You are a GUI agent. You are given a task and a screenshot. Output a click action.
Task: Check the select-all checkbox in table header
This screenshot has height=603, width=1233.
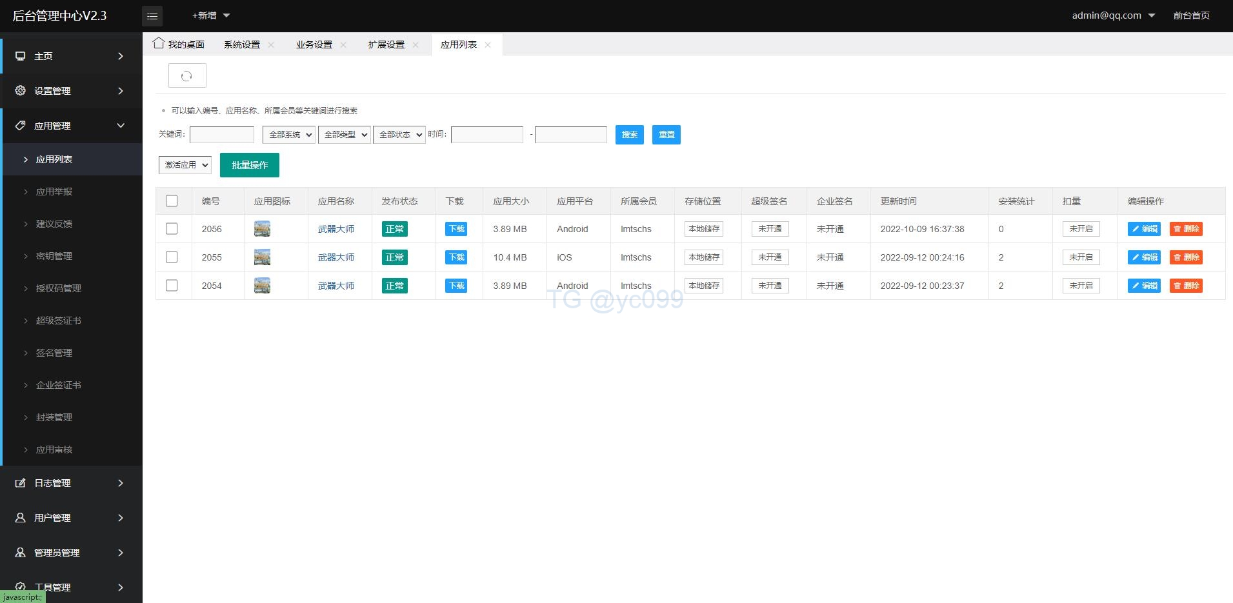[x=172, y=201]
